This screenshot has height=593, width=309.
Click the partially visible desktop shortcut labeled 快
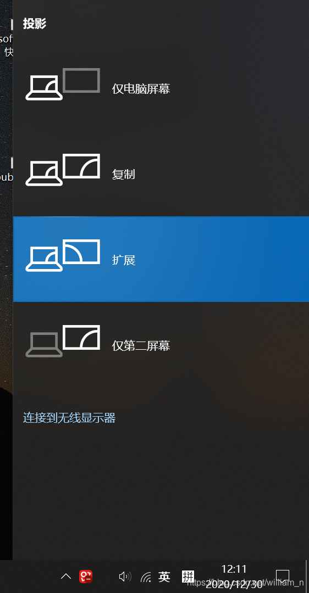pyautogui.click(x=8, y=52)
